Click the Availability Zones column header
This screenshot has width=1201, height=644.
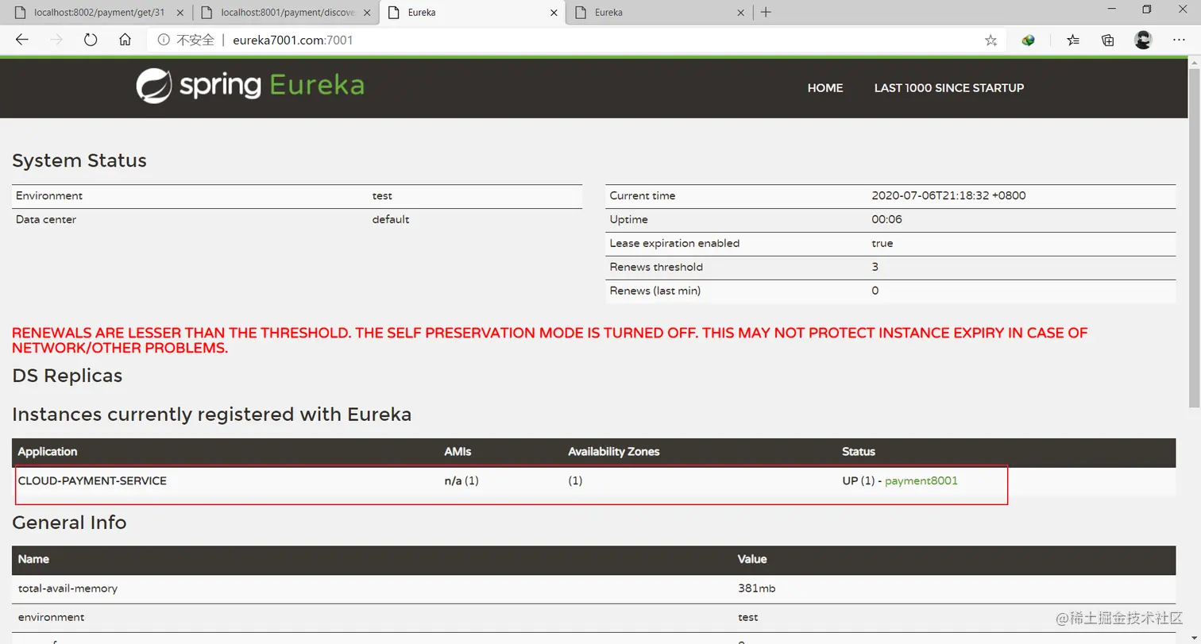[614, 451]
